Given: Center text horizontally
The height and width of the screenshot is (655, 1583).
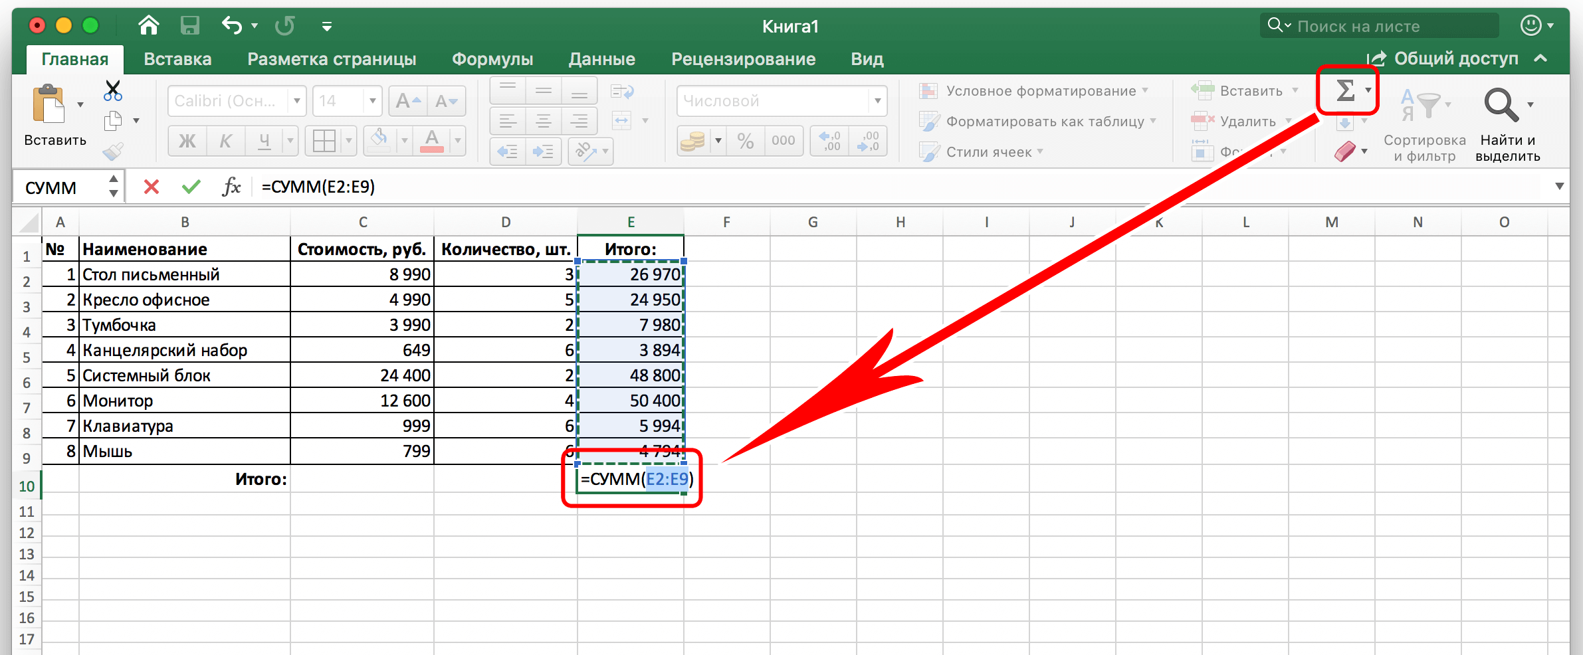Looking at the screenshot, I should point(544,121).
